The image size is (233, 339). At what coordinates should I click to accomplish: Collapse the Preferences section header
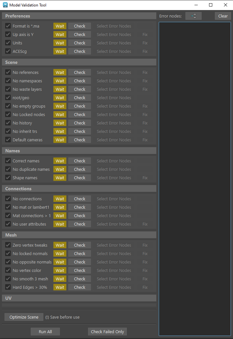click(x=79, y=16)
